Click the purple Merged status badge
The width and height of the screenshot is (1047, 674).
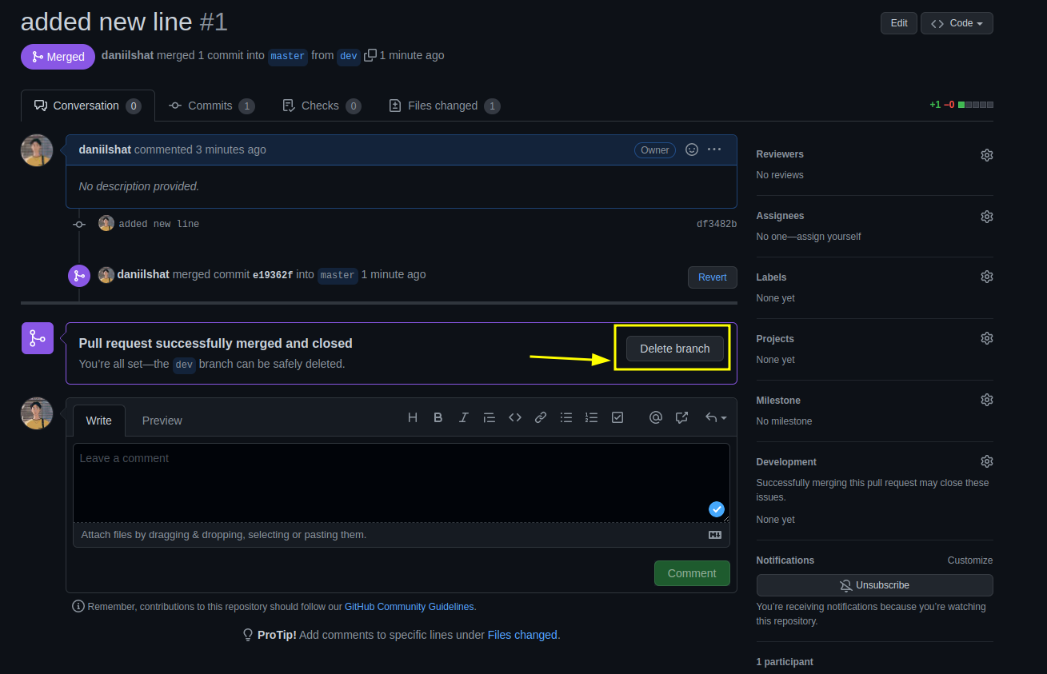pyautogui.click(x=58, y=57)
